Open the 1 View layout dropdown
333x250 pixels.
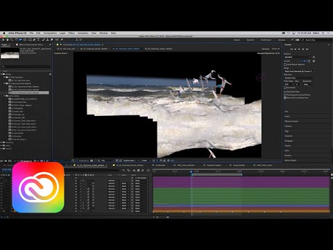coord(146,160)
